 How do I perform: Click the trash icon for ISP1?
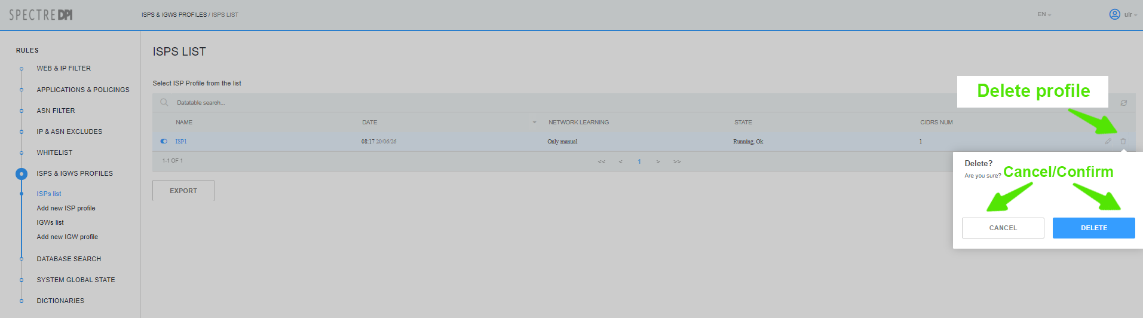[x=1123, y=142]
